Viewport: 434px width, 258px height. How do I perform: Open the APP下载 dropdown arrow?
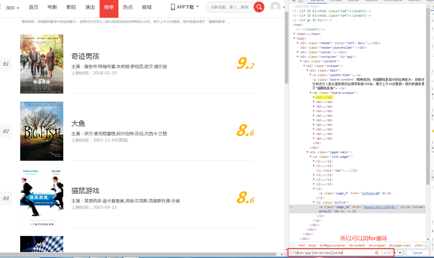(198, 7)
